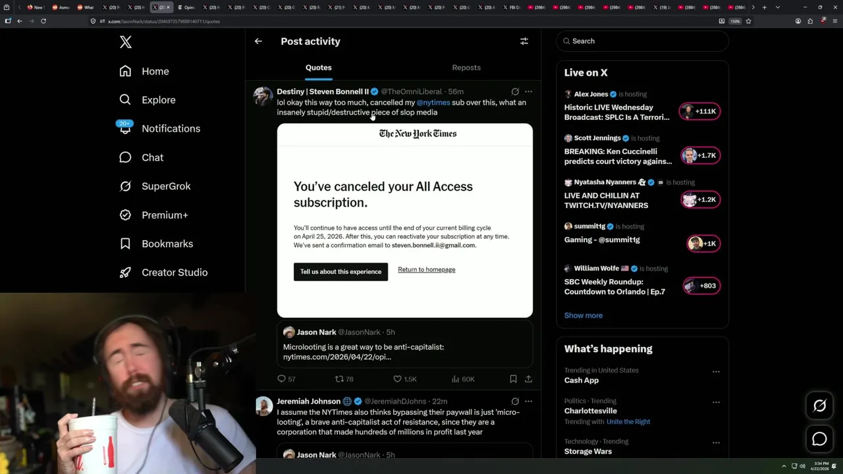The width and height of the screenshot is (843, 474).
Task: Open taskbar clock showing 3:34 PM
Action: tap(821, 466)
